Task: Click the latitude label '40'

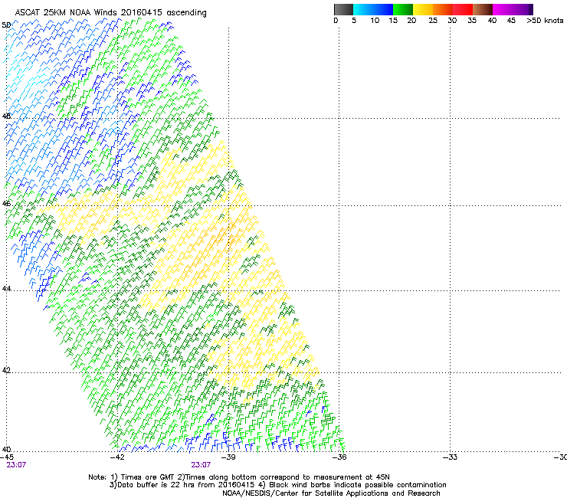Action: click(6, 450)
